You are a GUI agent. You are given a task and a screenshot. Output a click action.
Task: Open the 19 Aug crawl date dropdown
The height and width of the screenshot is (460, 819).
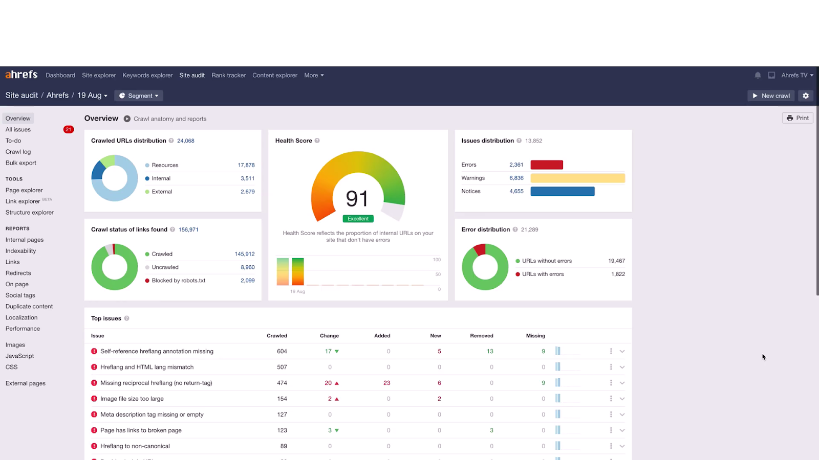[x=92, y=96]
